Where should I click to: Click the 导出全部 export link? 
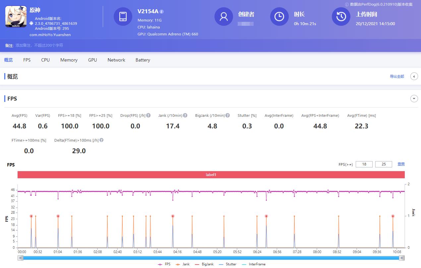coord(397,76)
